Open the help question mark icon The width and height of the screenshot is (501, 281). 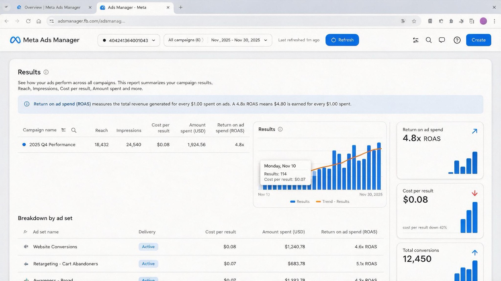tap(457, 40)
